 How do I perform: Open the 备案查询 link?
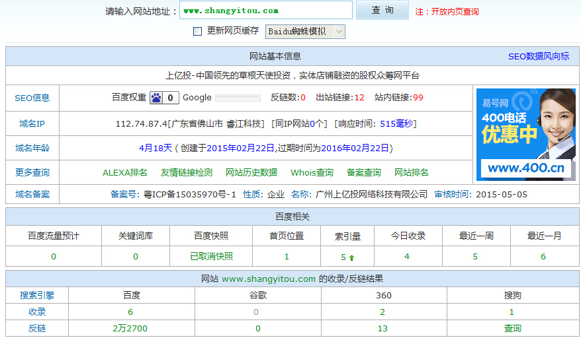(364, 173)
